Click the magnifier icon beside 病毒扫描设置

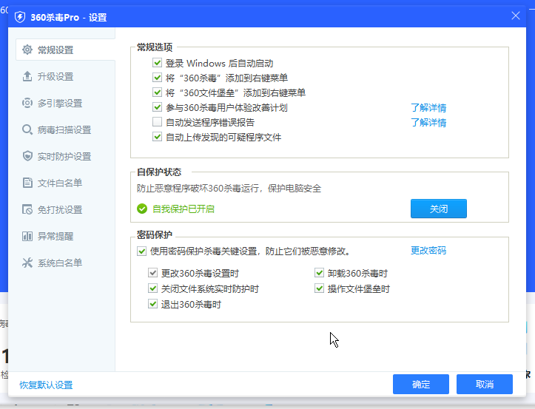click(27, 129)
